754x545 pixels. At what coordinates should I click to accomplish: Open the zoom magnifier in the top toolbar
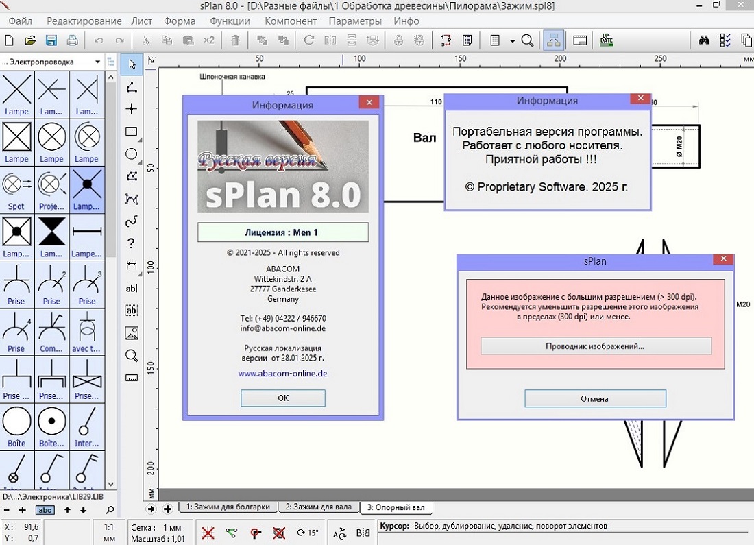[528, 40]
